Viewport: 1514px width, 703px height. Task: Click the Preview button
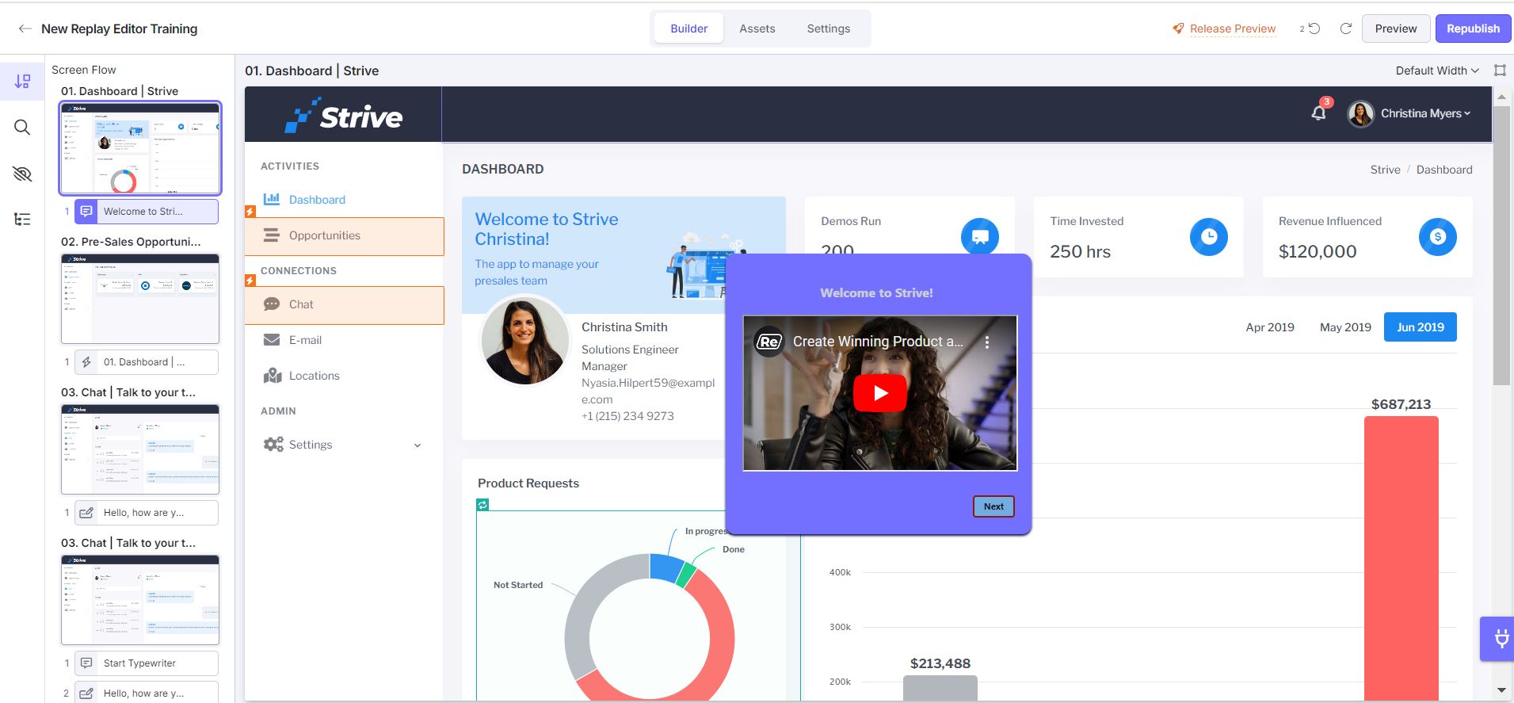pyautogui.click(x=1396, y=29)
